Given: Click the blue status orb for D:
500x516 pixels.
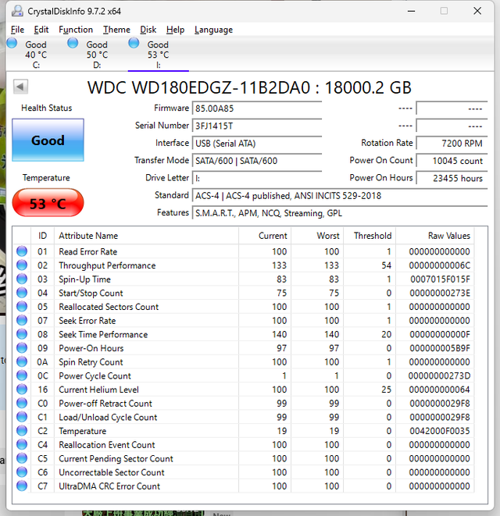Looking at the screenshot, I should tap(73, 43).
